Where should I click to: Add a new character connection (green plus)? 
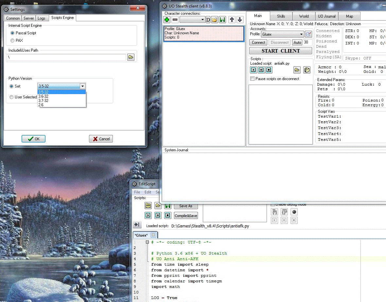tap(167, 20)
